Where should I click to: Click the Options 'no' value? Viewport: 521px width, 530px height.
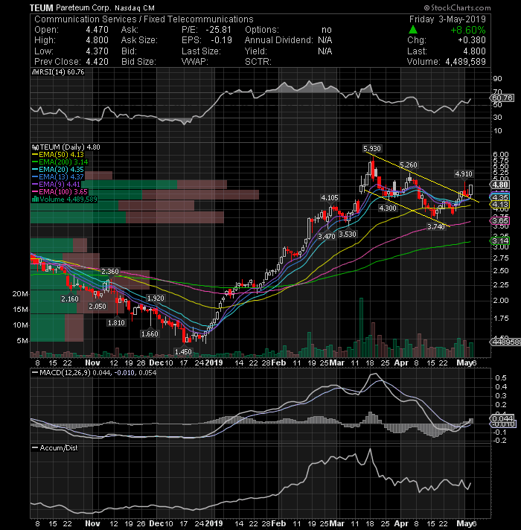327,30
